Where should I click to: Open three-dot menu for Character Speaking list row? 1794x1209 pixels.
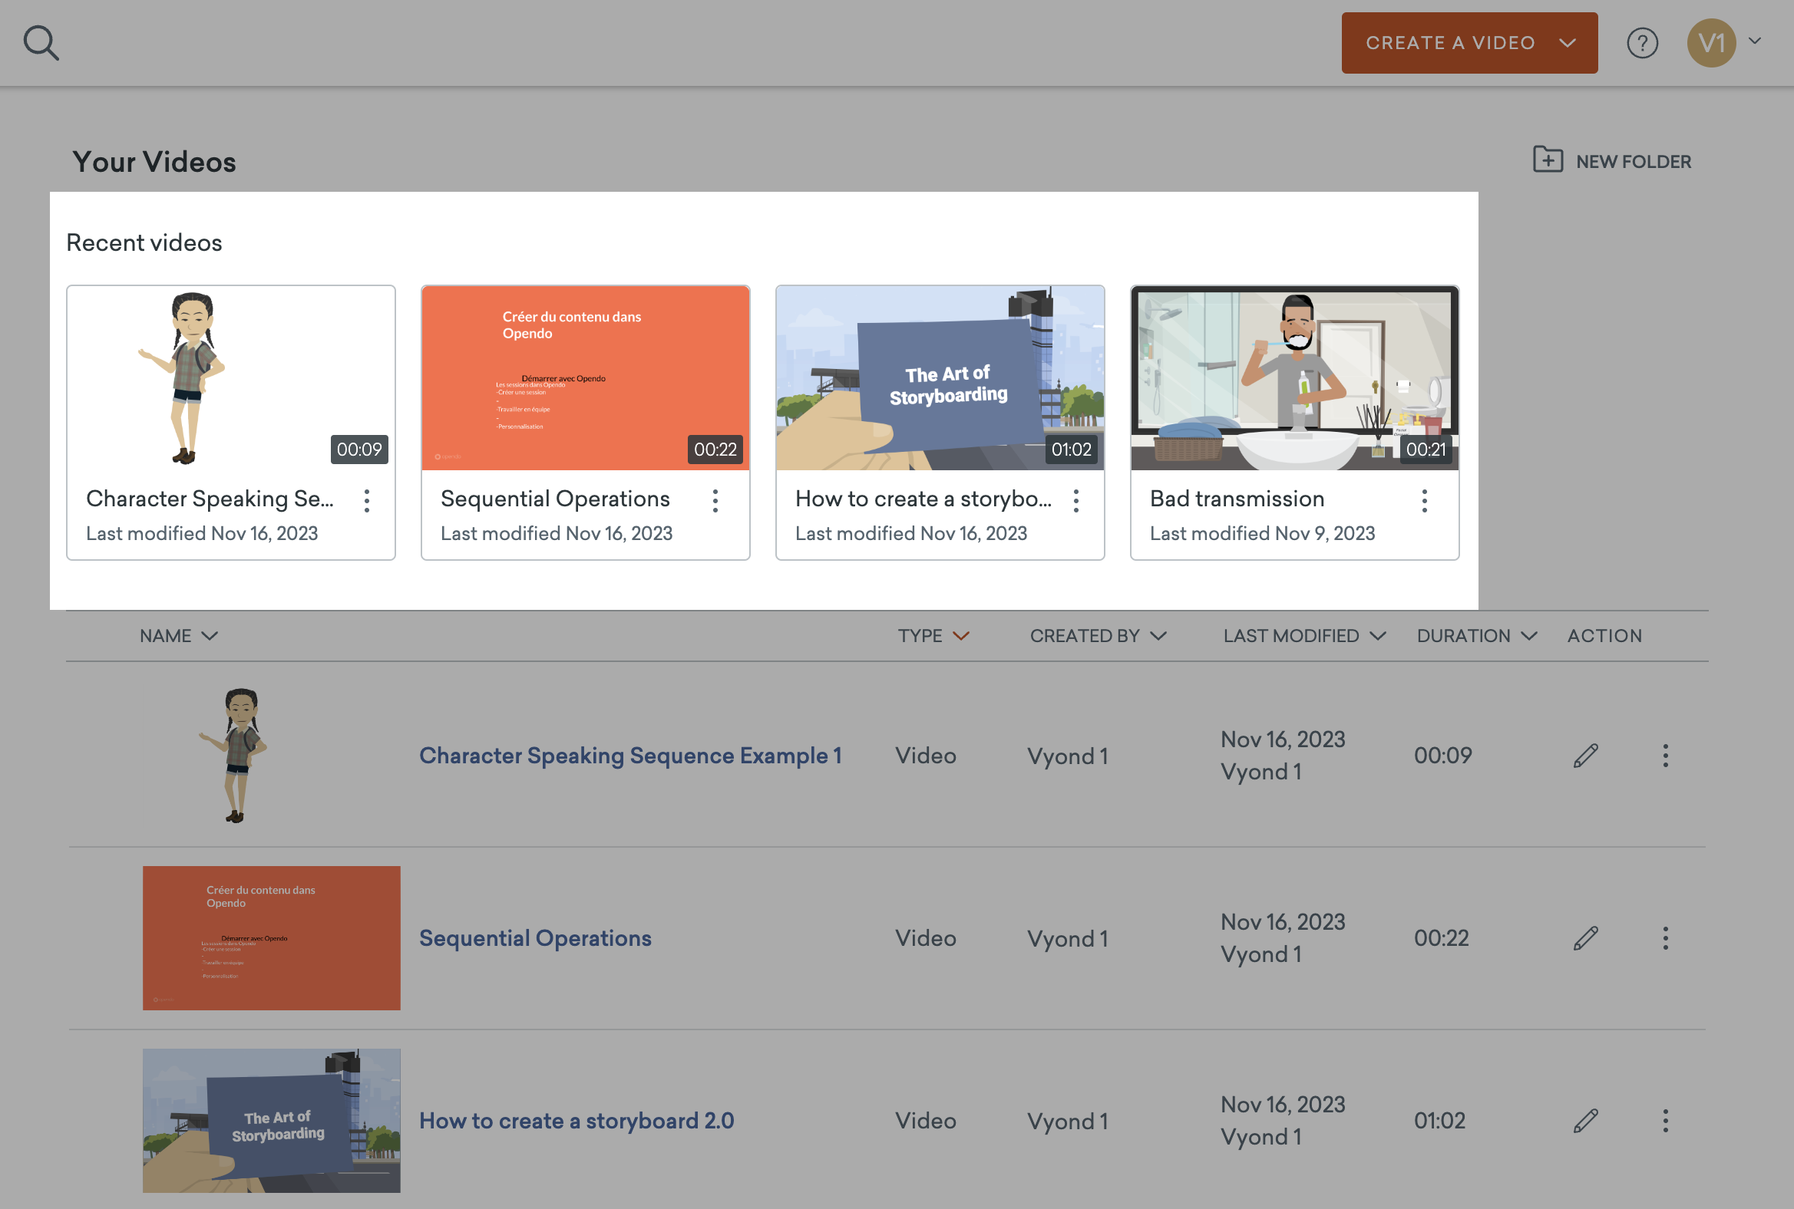1665,755
